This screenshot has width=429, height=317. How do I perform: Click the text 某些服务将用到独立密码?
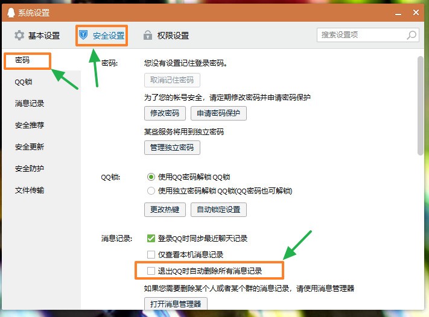(x=184, y=132)
